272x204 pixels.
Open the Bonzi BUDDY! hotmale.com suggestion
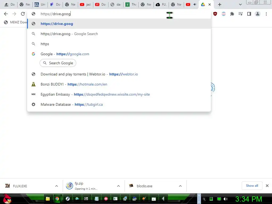pyautogui.click(x=119, y=84)
